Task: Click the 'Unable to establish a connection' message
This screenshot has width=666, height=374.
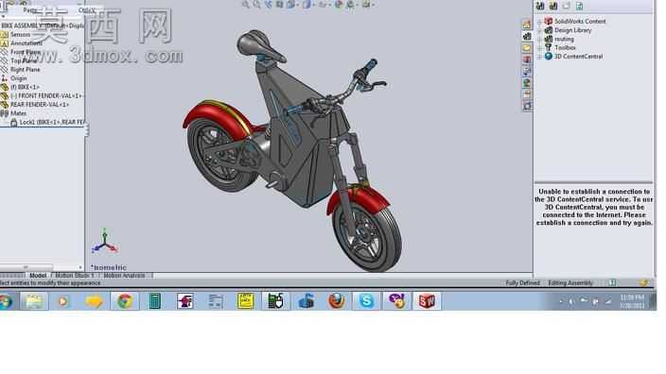Action: [x=594, y=207]
